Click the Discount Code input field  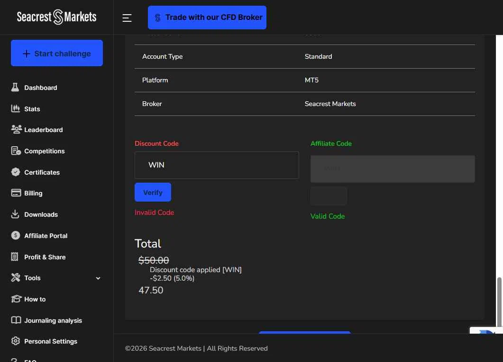(x=217, y=165)
